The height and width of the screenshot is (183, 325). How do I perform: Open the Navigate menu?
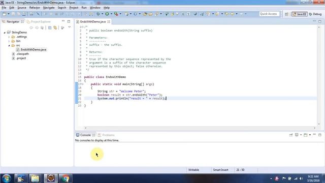(49, 8)
